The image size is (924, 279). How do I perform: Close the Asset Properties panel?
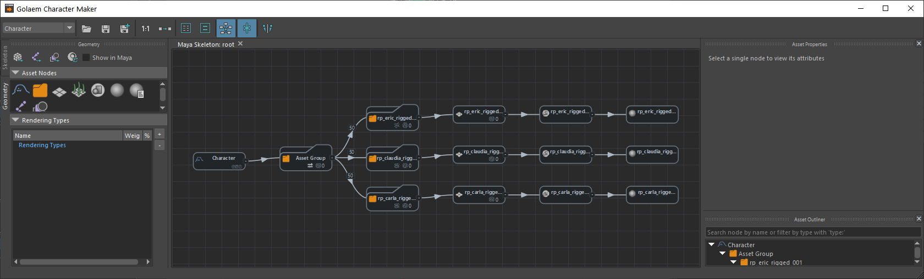919,43
